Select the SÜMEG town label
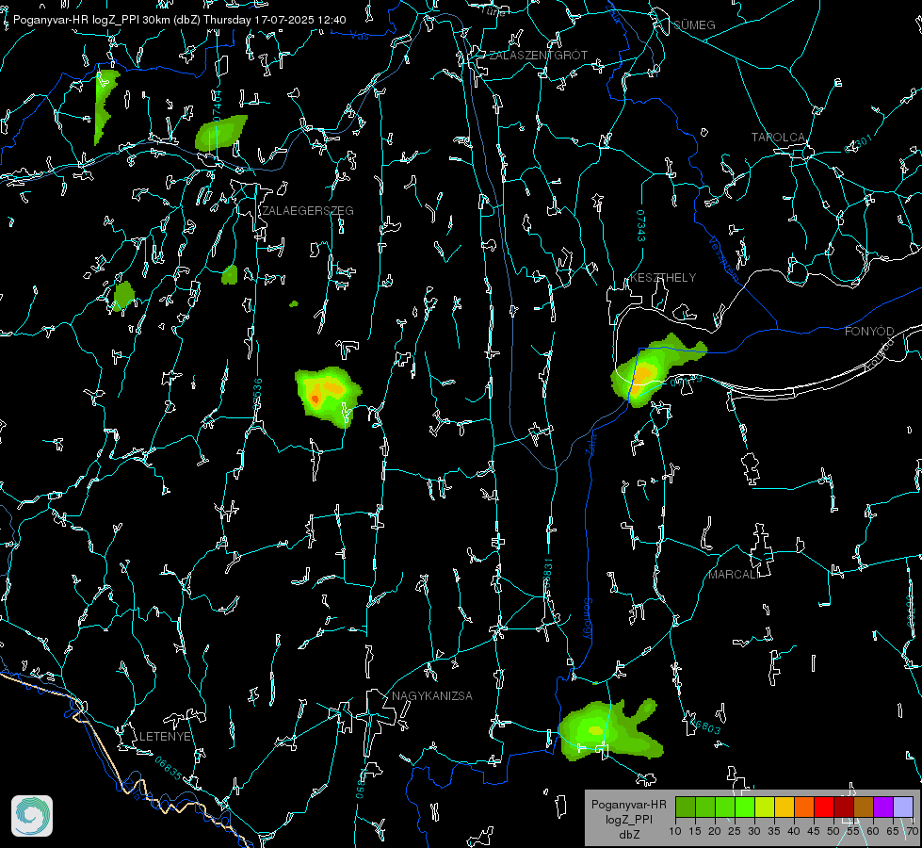 click(694, 24)
